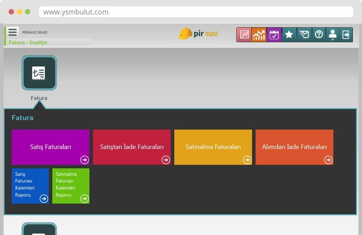Screen dimensions: 362x235
Task: Open the orange trend graph icon
Action: click(x=259, y=35)
